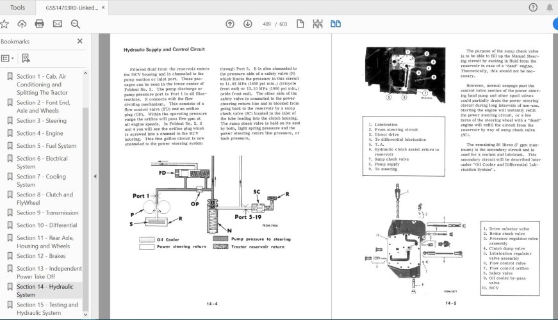The width and height of the screenshot is (558, 320).
Task: Select the GSS14703R0-Linked document tab
Action: point(72,8)
